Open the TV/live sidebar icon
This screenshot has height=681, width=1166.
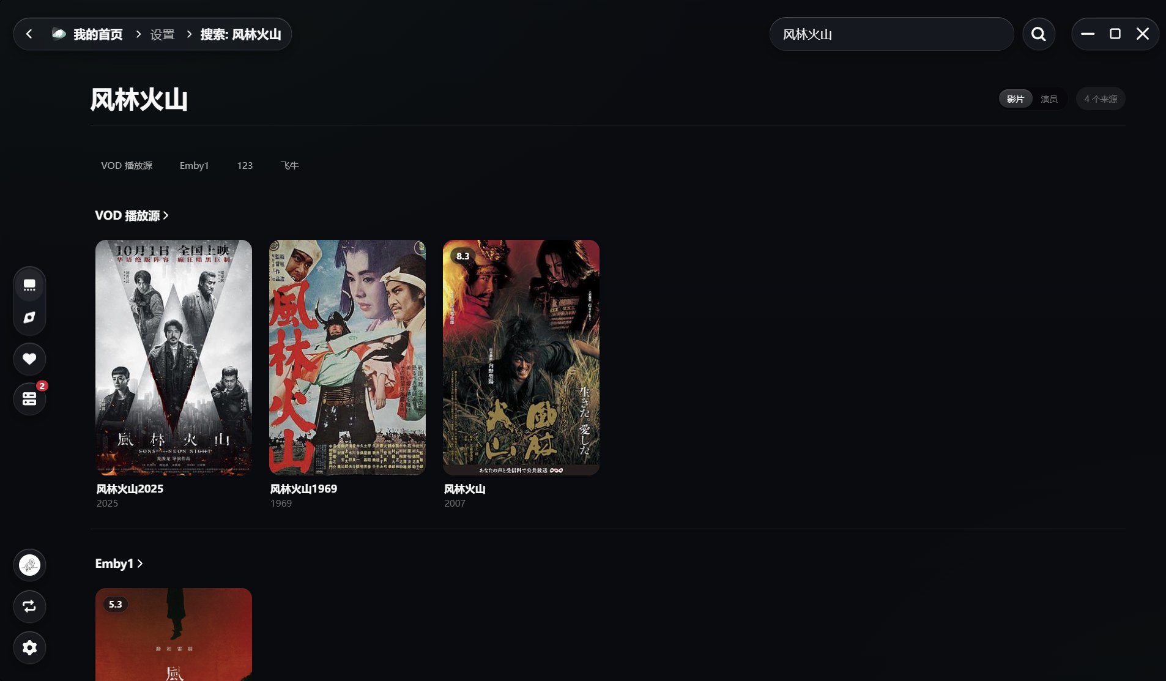29,285
